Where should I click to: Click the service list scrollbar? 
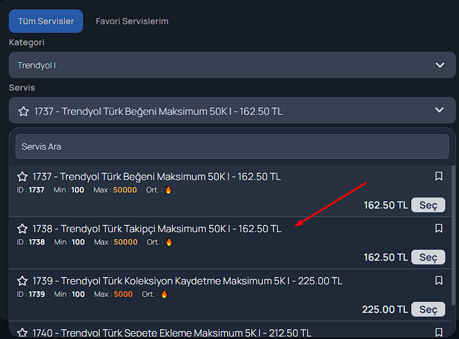tap(453, 236)
